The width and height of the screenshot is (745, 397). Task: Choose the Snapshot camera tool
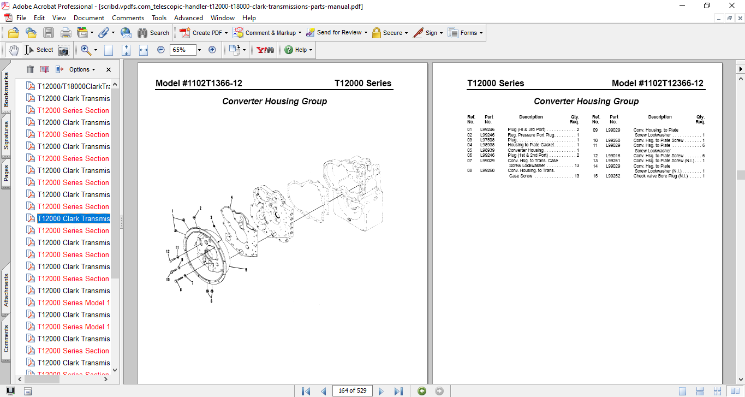pos(64,50)
